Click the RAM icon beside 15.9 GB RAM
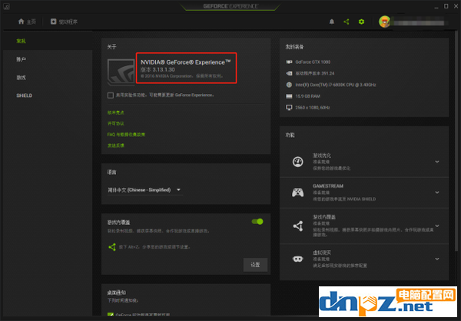The image size is (461, 321). (289, 96)
